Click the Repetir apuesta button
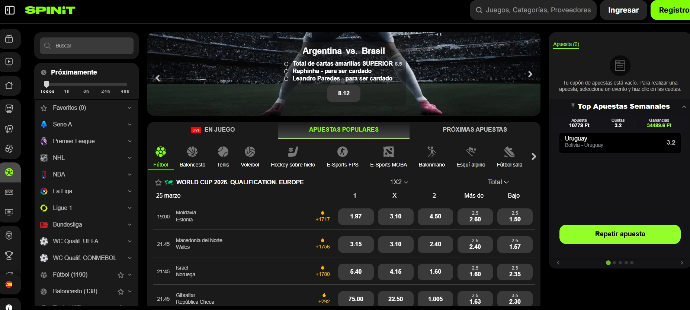Image resolution: width=690 pixels, height=310 pixels. pyautogui.click(x=620, y=234)
